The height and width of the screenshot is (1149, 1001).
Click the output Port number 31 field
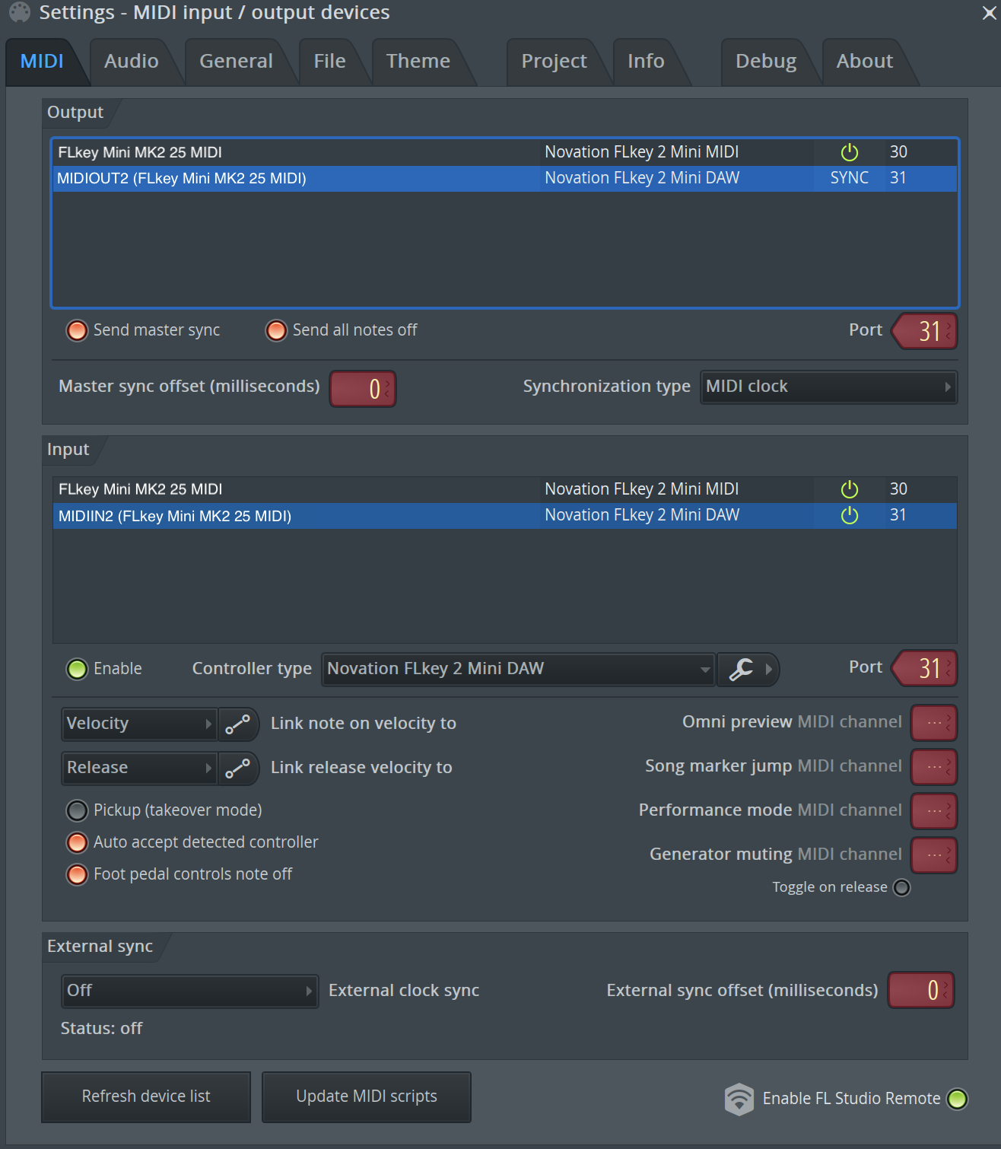(x=925, y=331)
